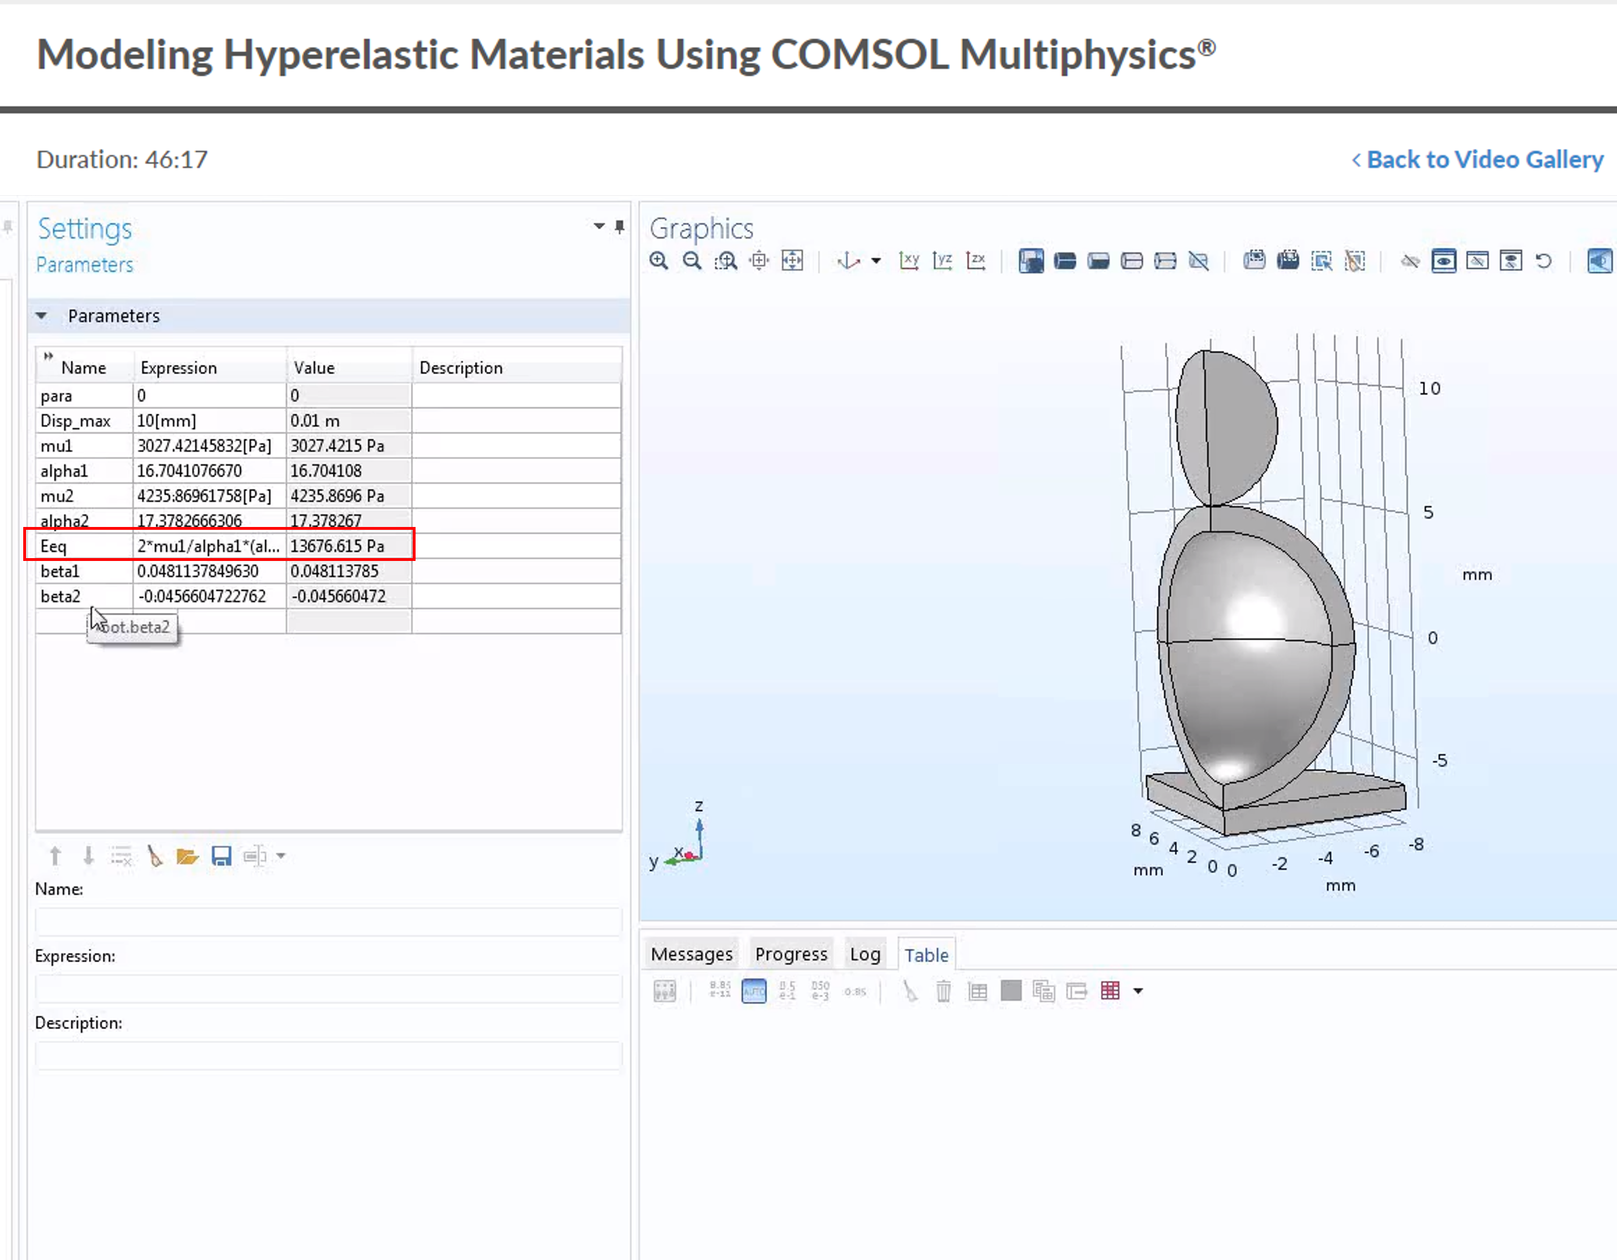The image size is (1617, 1260).
Task: Switch to the XY plane view
Action: (909, 260)
